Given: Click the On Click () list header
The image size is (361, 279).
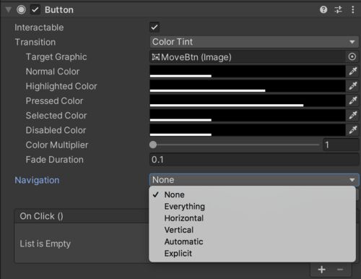Looking at the screenshot, I should point(82,216).
